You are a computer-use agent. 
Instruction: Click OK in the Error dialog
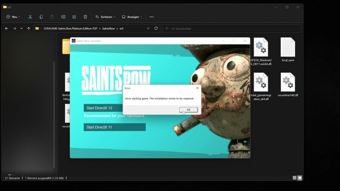point(188,110)
